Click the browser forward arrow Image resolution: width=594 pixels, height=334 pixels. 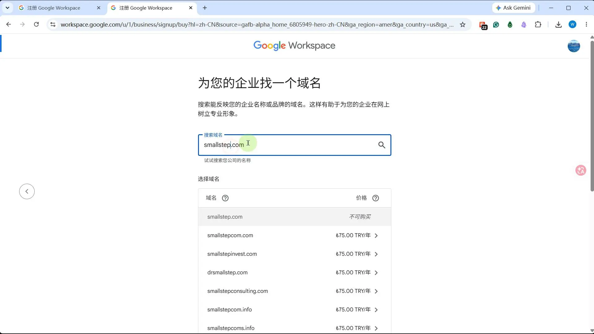pos(22,24)
